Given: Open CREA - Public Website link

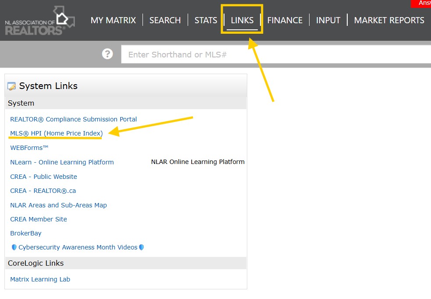Looking at the screenshot, I should point(43,177).
